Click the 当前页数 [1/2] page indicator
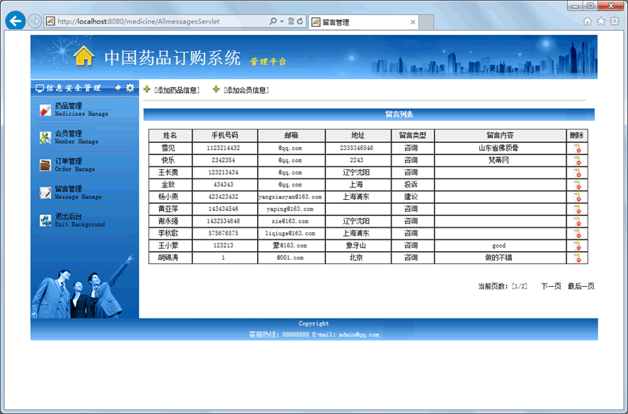Image resolution: width=628 pixels, height=414 pixels. pyautogui.click(x=503, y=286)
